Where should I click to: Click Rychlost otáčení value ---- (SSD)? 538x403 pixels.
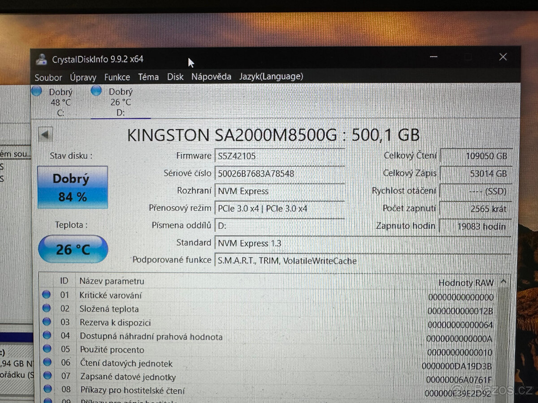tap(476, 191)
